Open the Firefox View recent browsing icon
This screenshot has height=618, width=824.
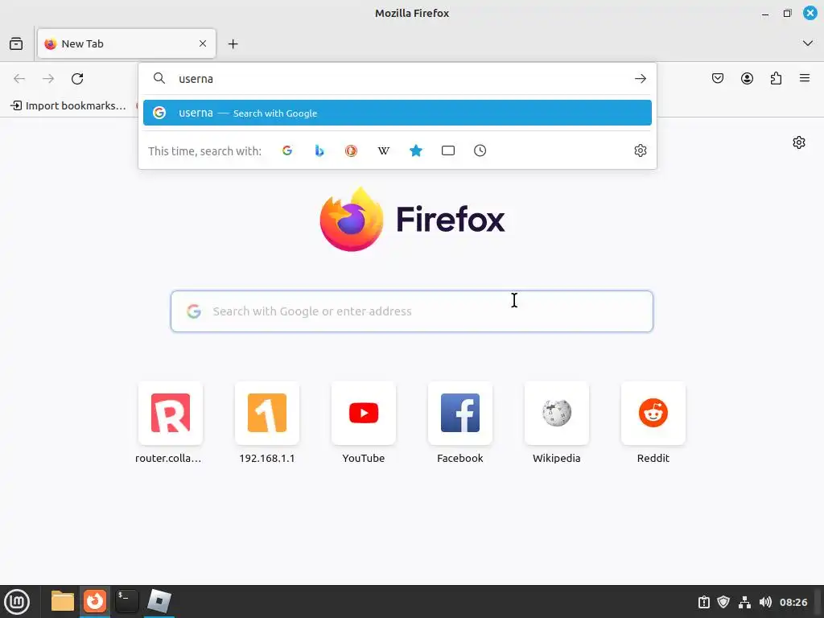[x=16, y=43]
